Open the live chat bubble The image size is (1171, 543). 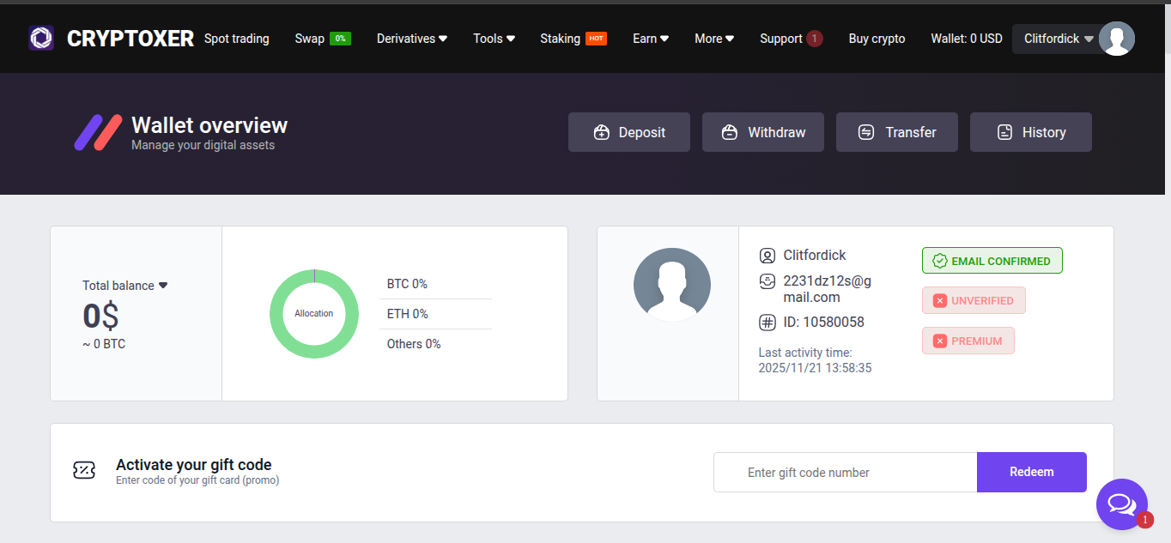pos(1121,504)
